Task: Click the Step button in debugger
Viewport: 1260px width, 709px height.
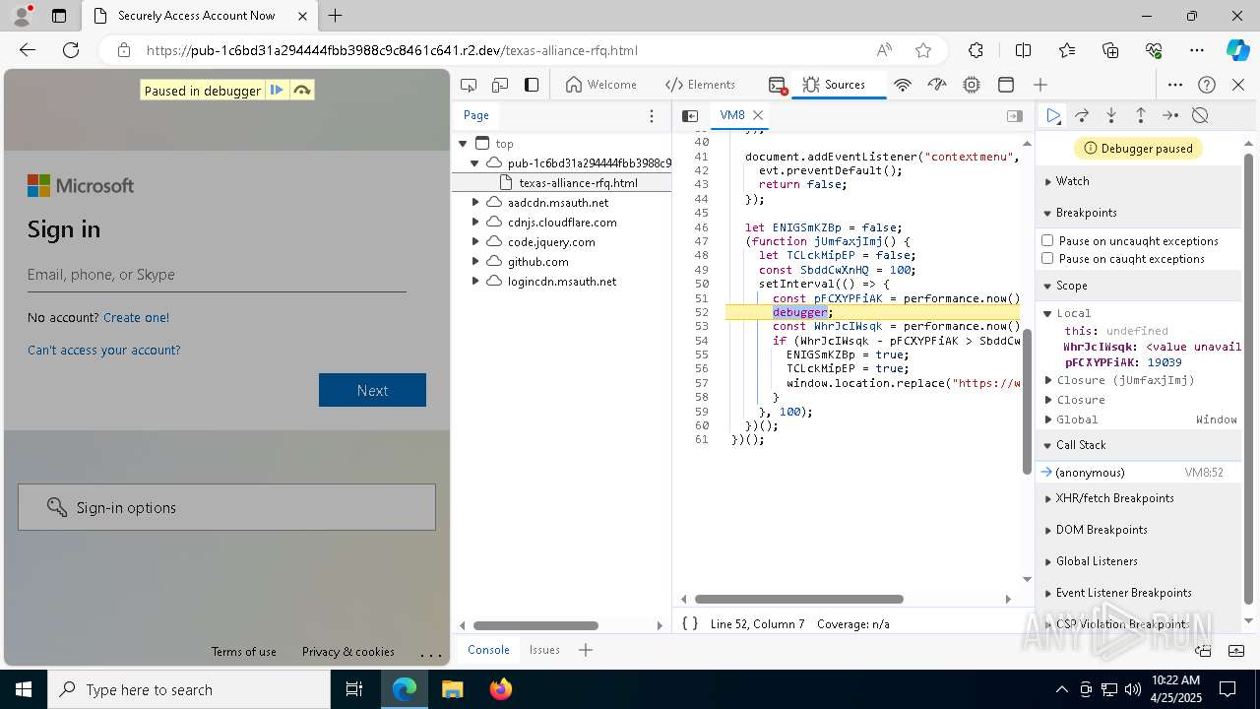Action: coord(1170,115)
